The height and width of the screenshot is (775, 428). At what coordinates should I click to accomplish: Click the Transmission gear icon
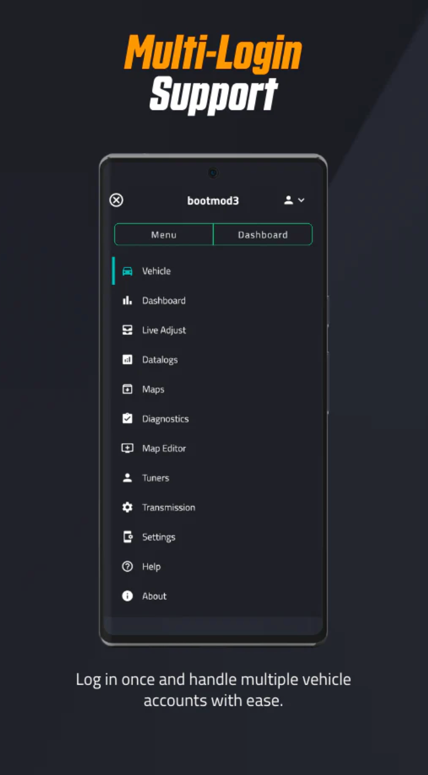(x=127, y=508)
